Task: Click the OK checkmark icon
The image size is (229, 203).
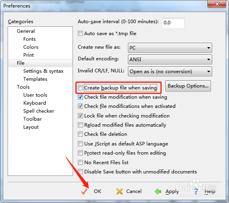Action: pyautogui.click(x=84, y=191)
